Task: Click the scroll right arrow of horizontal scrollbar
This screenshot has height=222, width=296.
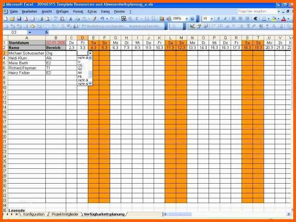Action: (x=289, y=214)
